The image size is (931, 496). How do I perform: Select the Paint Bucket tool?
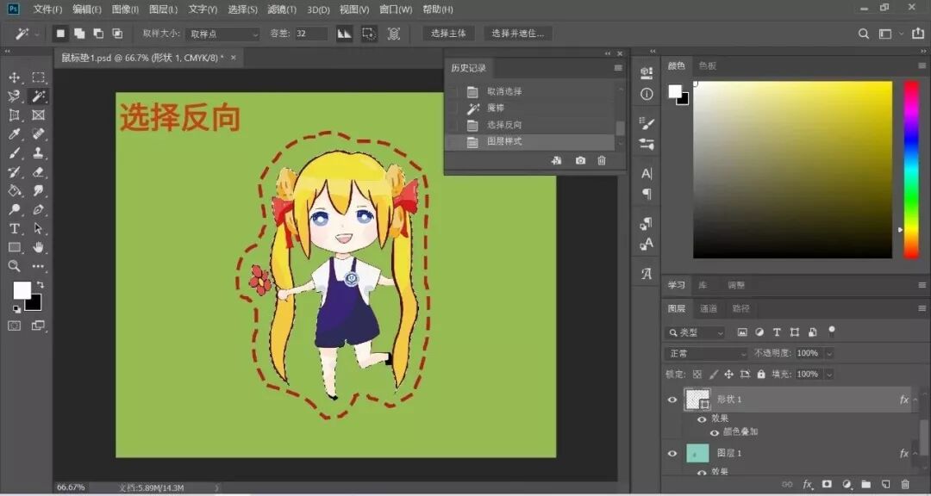click(x=15, y=191)
